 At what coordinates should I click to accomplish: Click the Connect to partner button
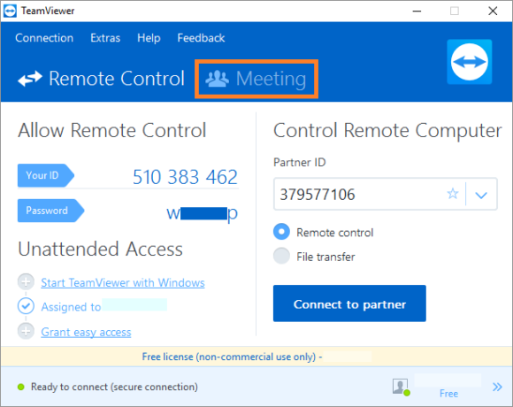pyautogui.click(x=349, y=303)
